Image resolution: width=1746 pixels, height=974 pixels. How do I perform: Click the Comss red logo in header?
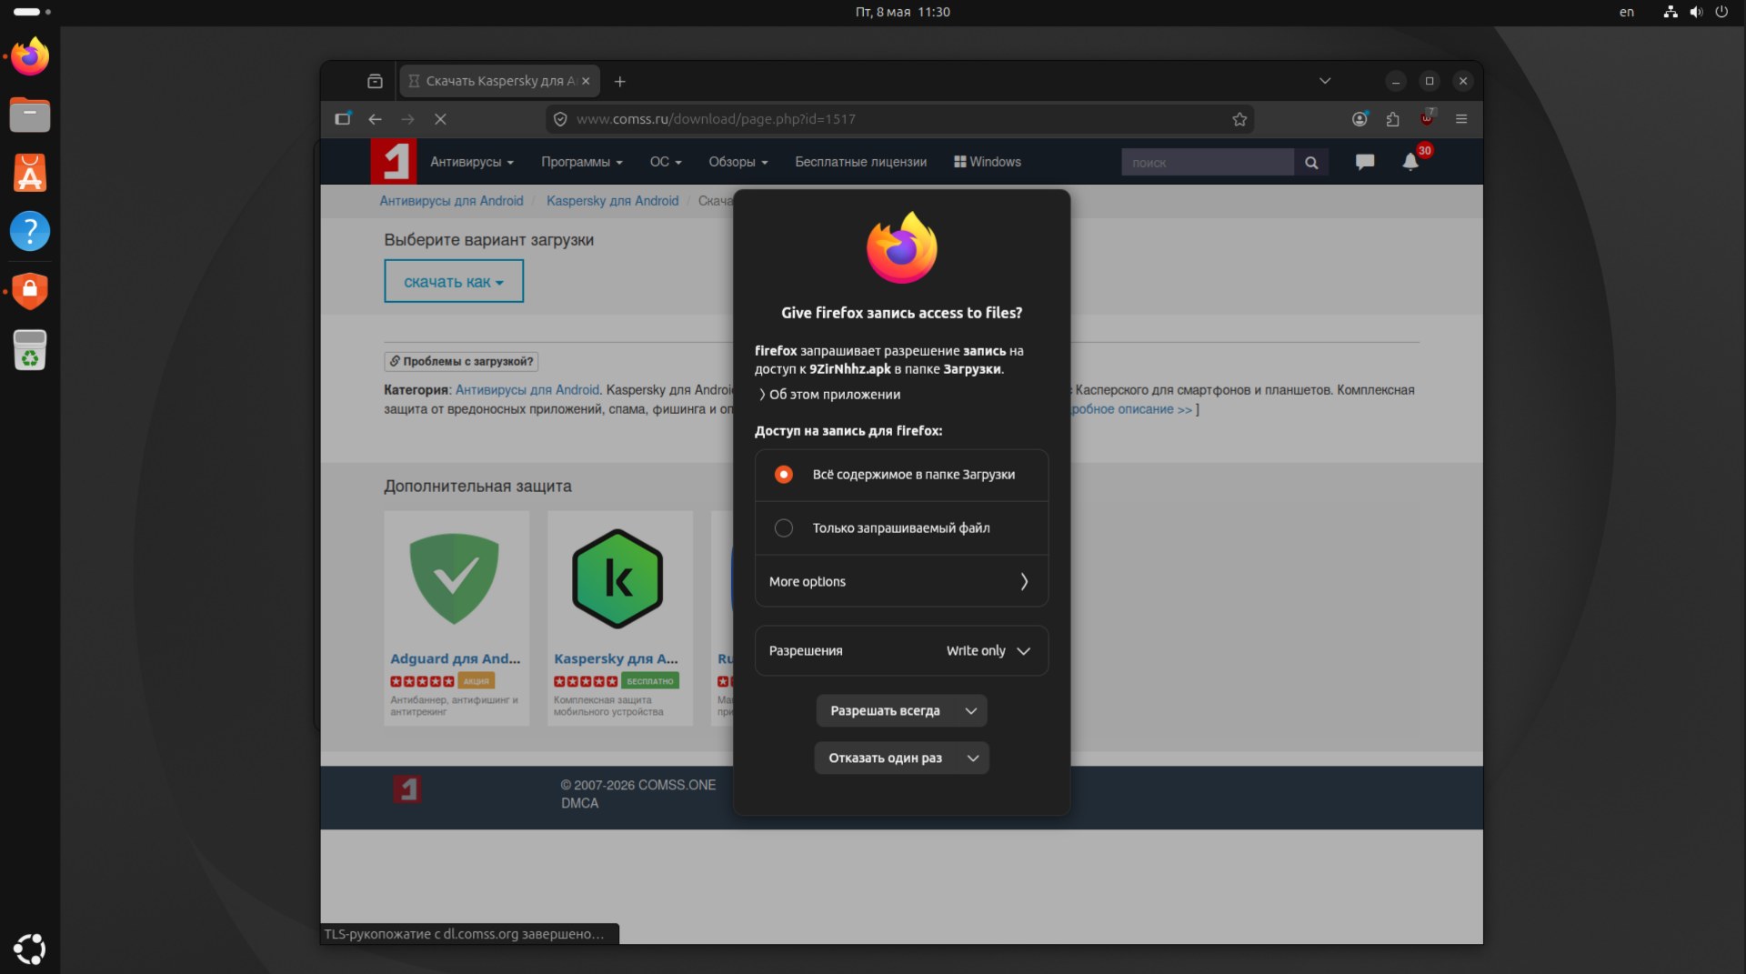tap(393, 162)
